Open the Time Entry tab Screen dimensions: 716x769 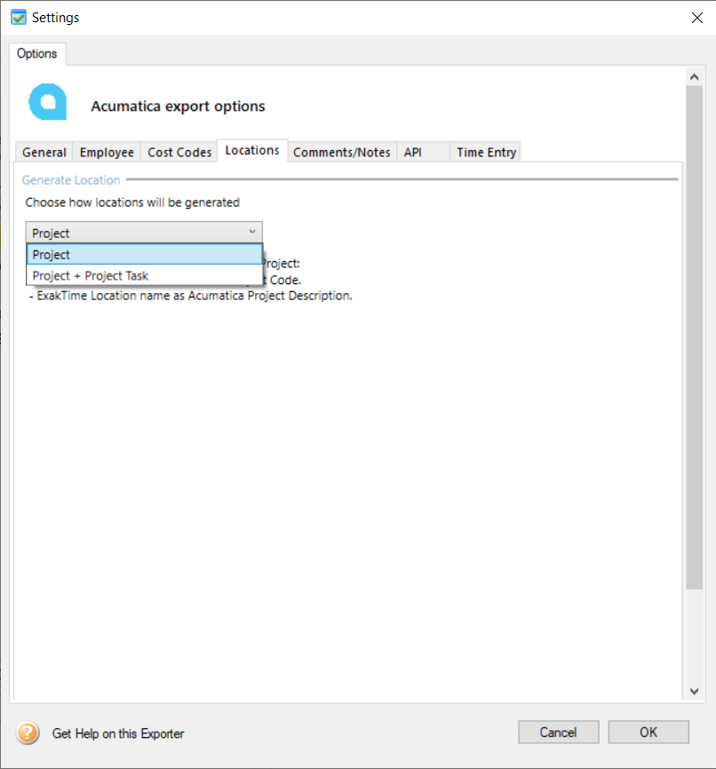[486, 153]
